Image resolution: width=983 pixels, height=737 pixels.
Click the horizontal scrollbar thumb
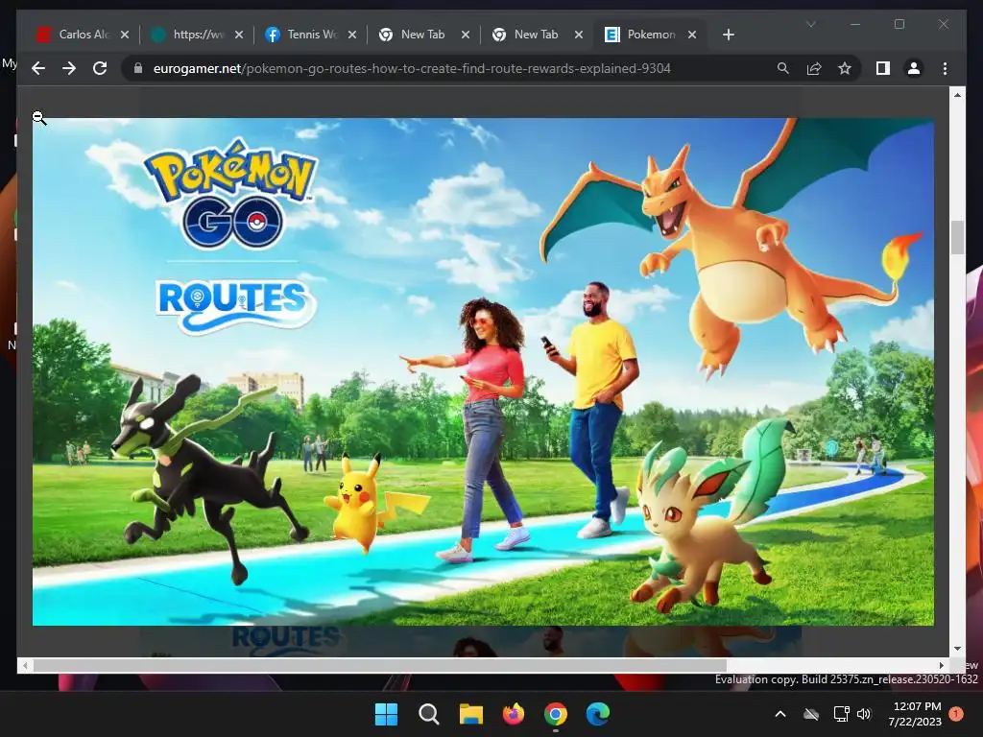(x=380, y=665)
